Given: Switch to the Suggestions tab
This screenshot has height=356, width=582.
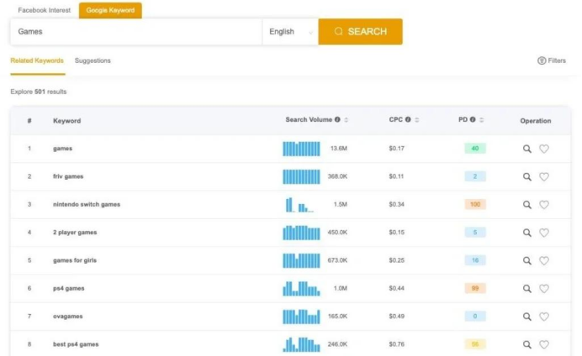Looking at the screenshot, I should (93, 60).
